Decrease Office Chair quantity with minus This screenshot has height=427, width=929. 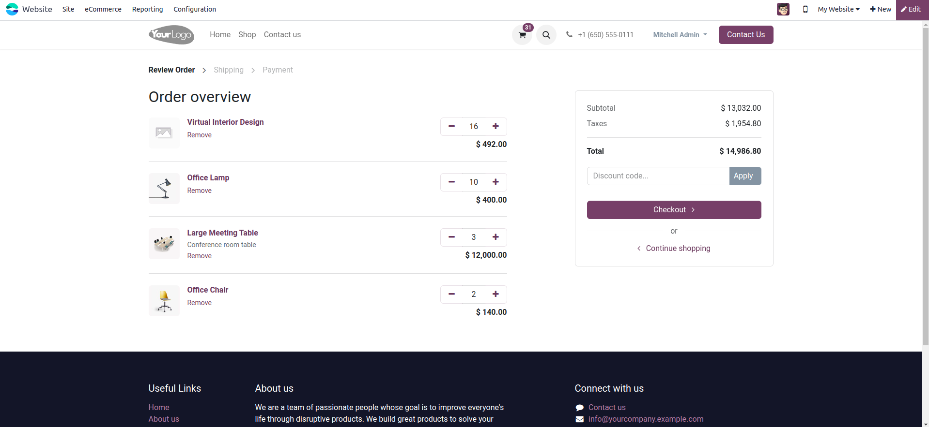[451, 294]
